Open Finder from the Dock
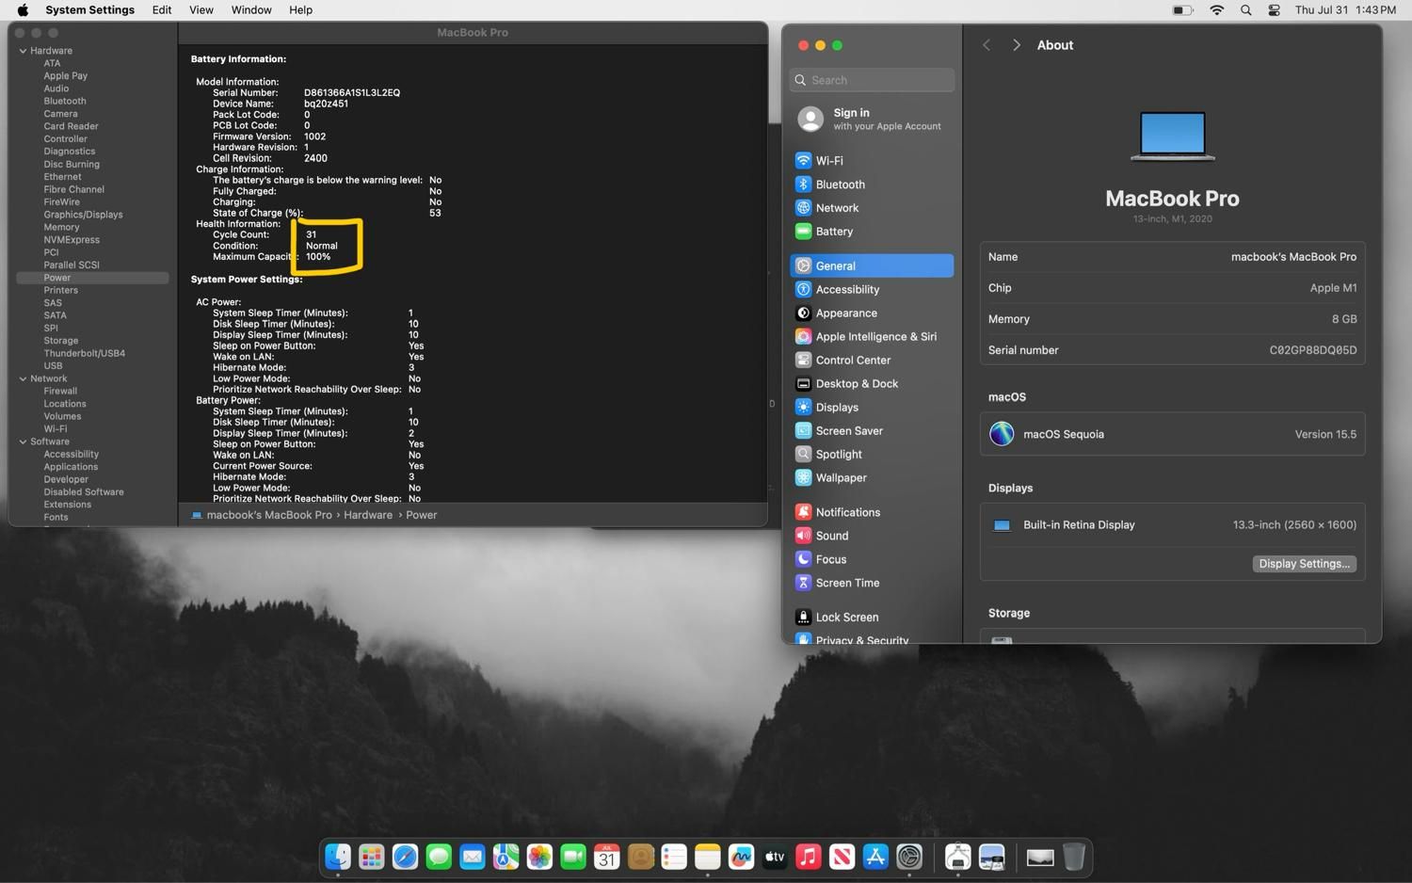The width and height of the screenshot is (1412, 883). tap(338, 857)
